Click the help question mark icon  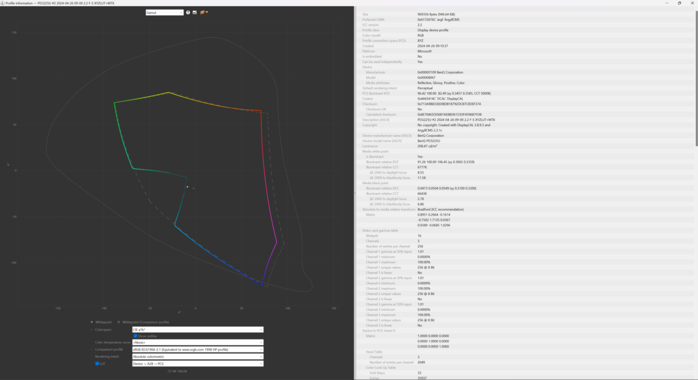[188, 12]
